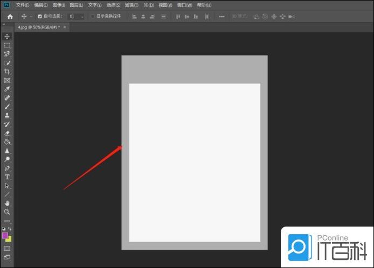The height and width of the screenshot is (268, 374).
Task: Select the Quick Selection tool
Action: click(x=7, y=63)
